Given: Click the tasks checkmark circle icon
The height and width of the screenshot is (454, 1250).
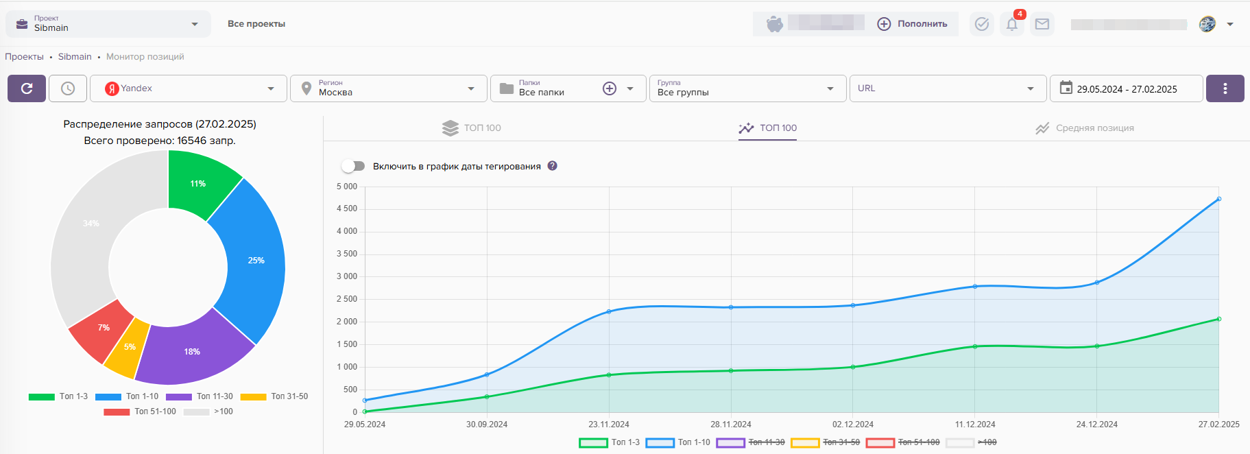Looking at the screenshot, I should [x=981, y=25].
